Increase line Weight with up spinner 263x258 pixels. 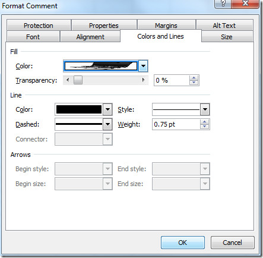[x=204, y=122]
